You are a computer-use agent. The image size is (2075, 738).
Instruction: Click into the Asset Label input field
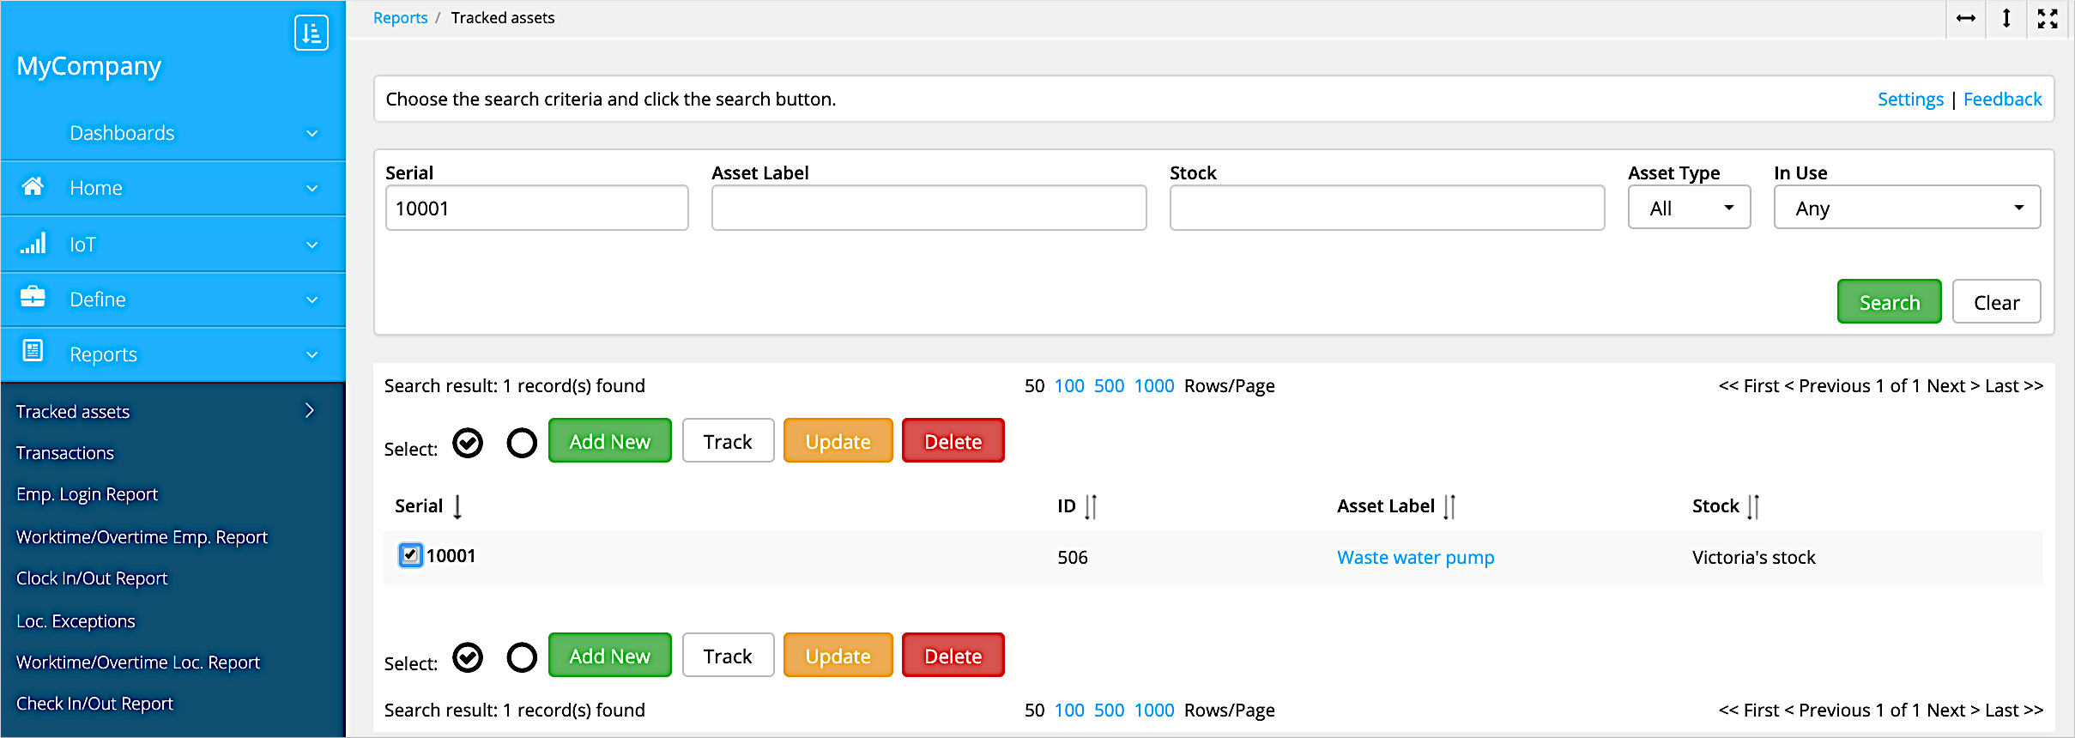[x=929, y=209]
